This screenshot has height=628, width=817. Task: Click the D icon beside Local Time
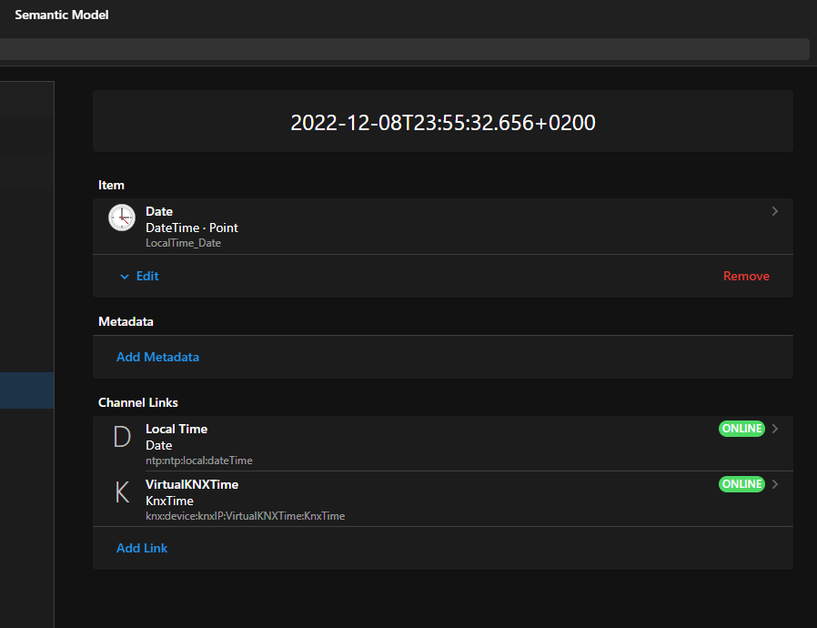[122, 438]
